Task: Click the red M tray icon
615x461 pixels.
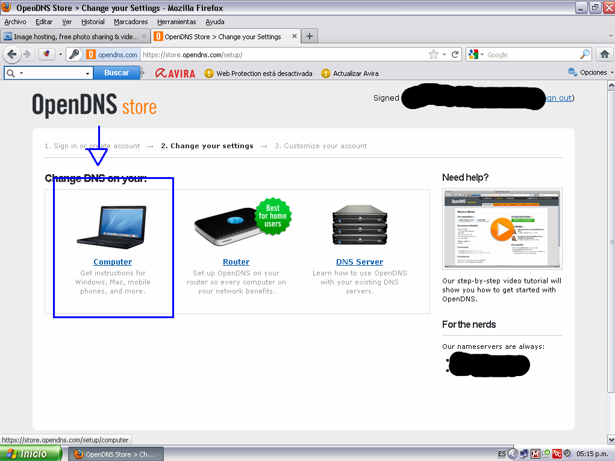Action: (x=535, y=454)
